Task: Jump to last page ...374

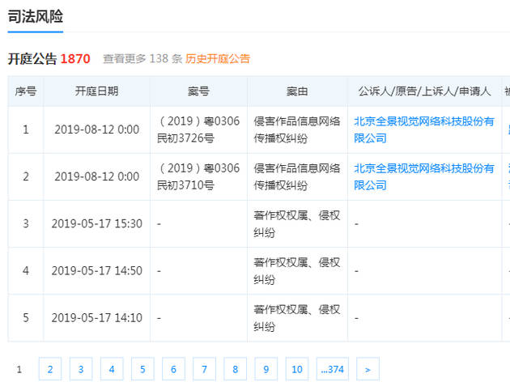Action: tap(333, 369)
